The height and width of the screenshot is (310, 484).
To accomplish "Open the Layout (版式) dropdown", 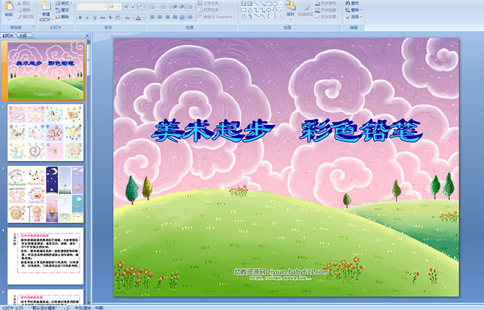I will click(x=64, y=3).
